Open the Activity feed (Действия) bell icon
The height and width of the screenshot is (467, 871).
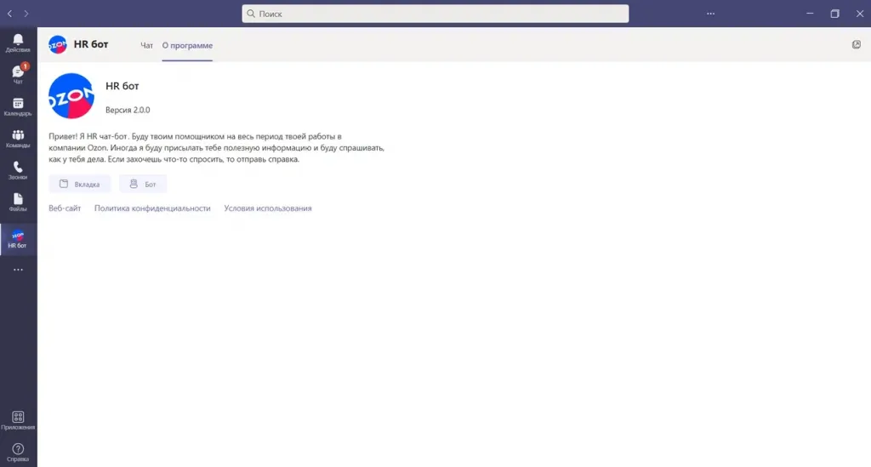point(18,43)
